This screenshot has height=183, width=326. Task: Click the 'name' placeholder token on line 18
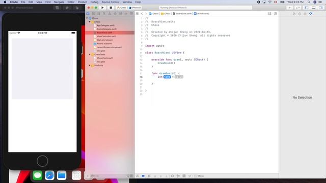click(x=167, y=77)
